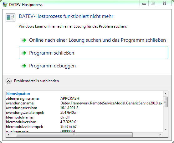The image size is (174, 143).
Task: Collapse details with the round chevron button
Action: (x=8, y=81)
